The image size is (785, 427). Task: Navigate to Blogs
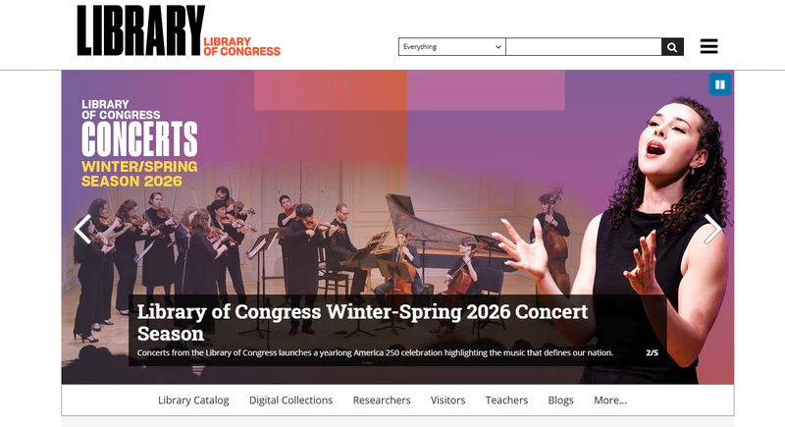pyautogui.click(x=560, y=400)
